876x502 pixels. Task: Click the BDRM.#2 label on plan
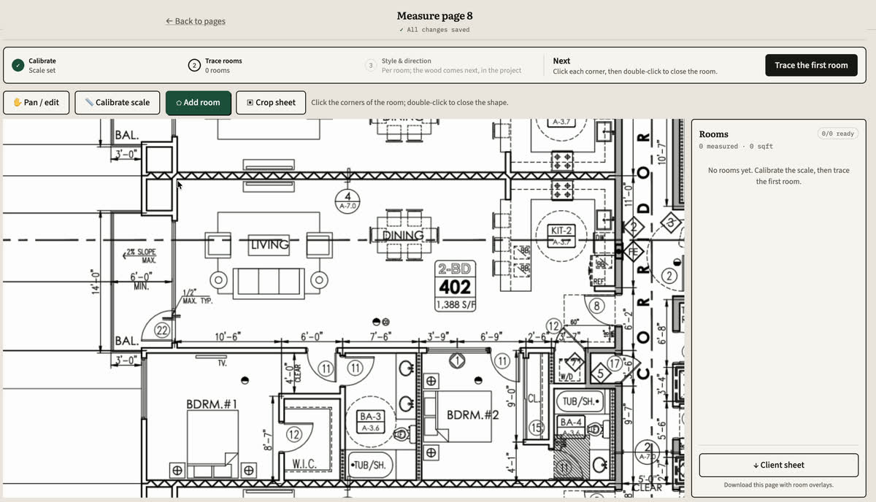click(x=473, y=415)
